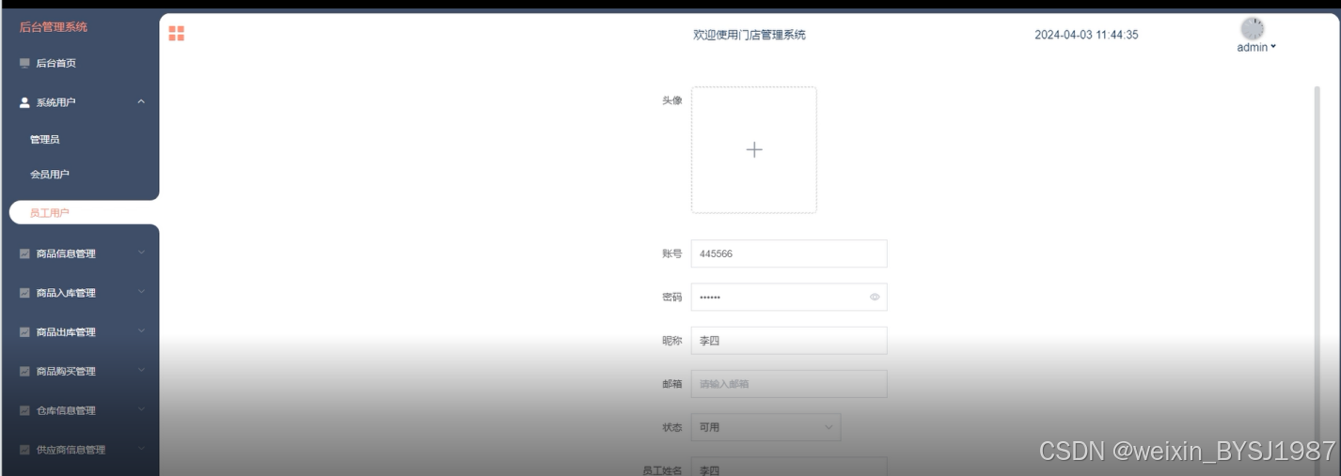Expand 商品购买管理 chevron
This screenshot has width=1341, height=476.
click(x=141, y=370)
